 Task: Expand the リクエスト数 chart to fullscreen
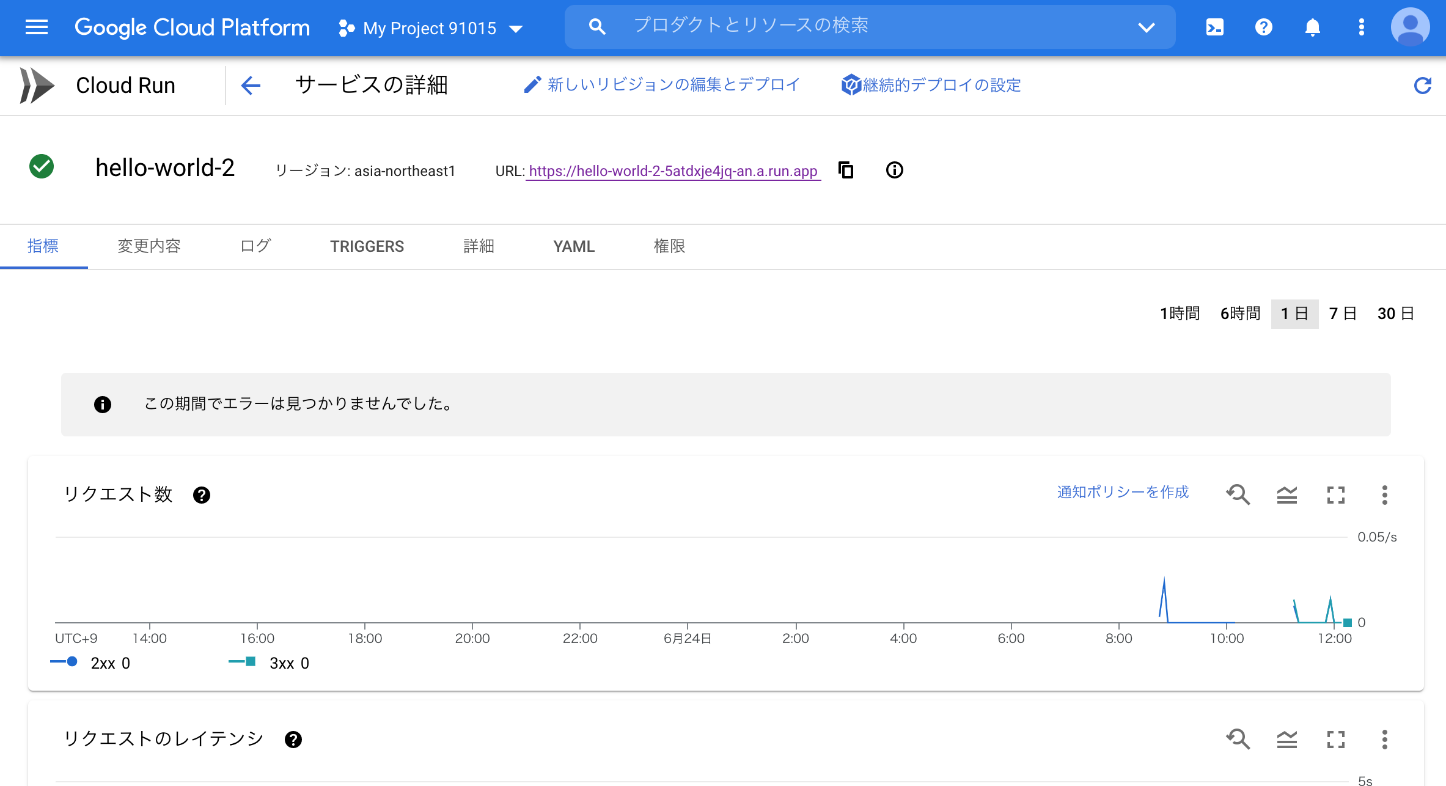pyautogui.click(x=1336, y=494)
